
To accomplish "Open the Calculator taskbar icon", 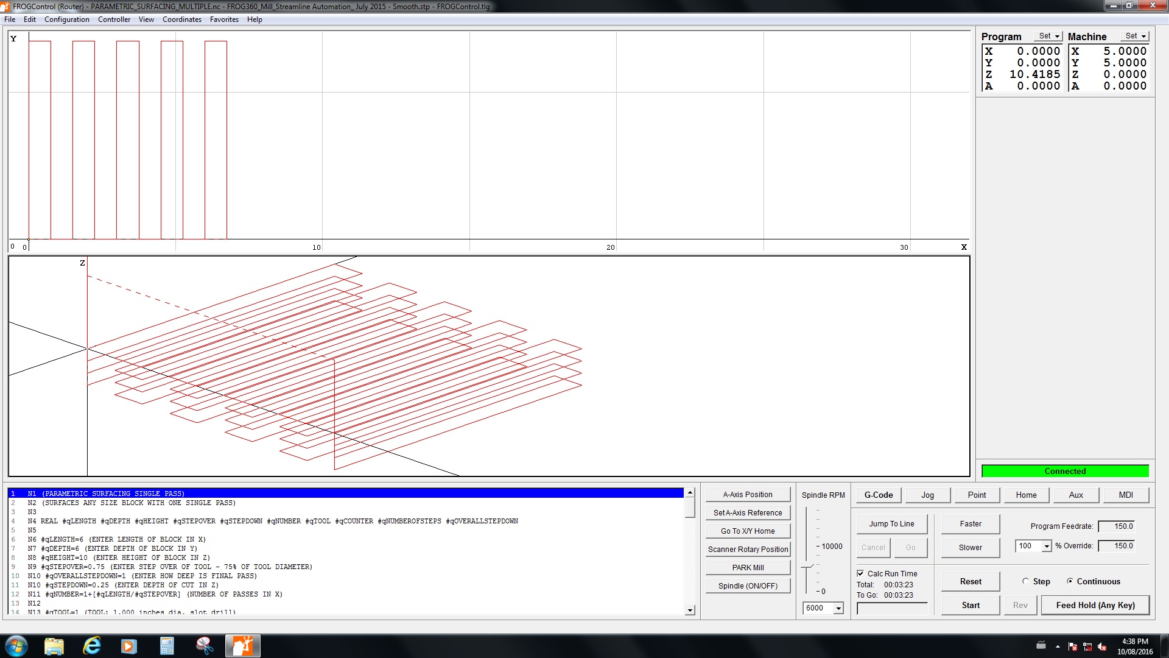I will (167, 646).
